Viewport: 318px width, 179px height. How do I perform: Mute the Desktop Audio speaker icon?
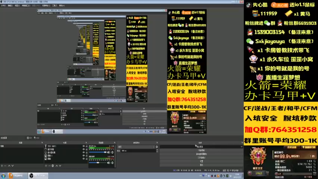pyautogui.click(x=109, y=163)
